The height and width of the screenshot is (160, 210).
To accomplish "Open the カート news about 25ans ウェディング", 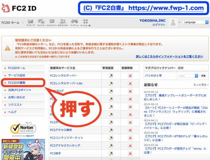I will [176, 112].
